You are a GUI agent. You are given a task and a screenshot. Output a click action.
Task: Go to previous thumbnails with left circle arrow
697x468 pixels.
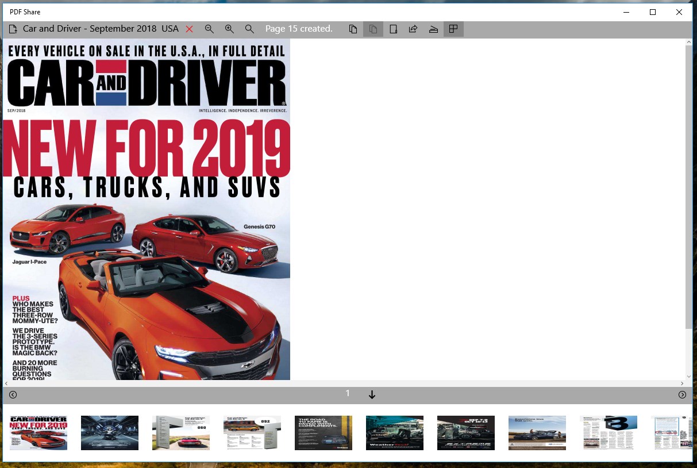(13, 394)
